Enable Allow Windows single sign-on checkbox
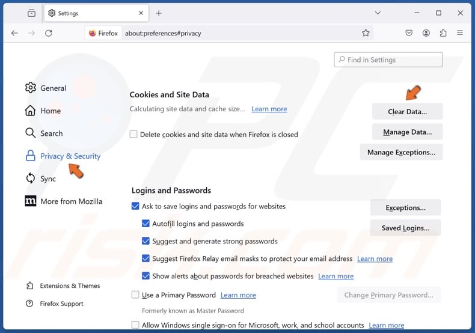 coord(135,325)
